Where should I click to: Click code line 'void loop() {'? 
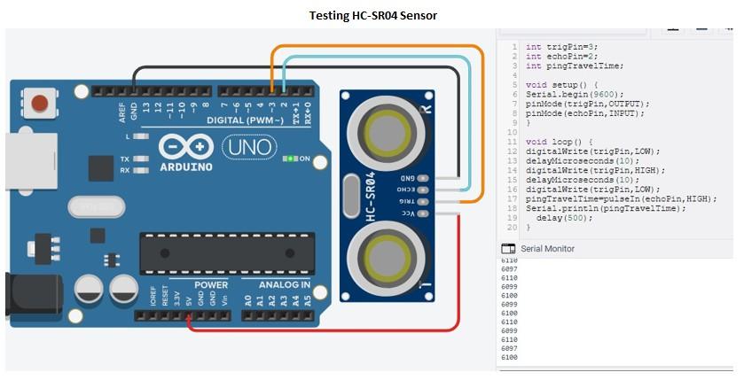[x=560, y=142]
